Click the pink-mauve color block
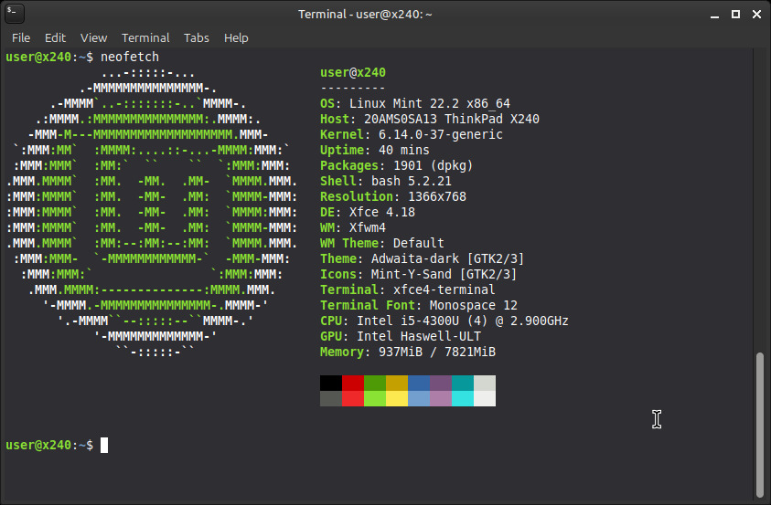771x505 pixels. coord(441,398)
